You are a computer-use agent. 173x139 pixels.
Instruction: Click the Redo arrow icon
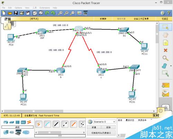(x=53, y=13)
